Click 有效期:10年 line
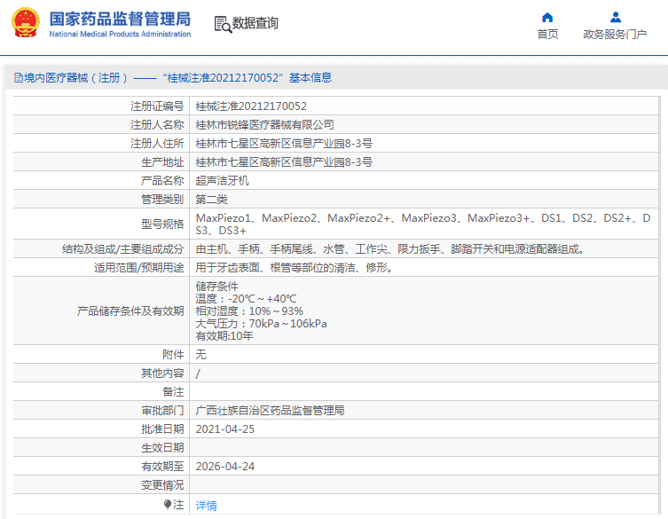Viewport: 668px width, 519px height. click(224, 335)
